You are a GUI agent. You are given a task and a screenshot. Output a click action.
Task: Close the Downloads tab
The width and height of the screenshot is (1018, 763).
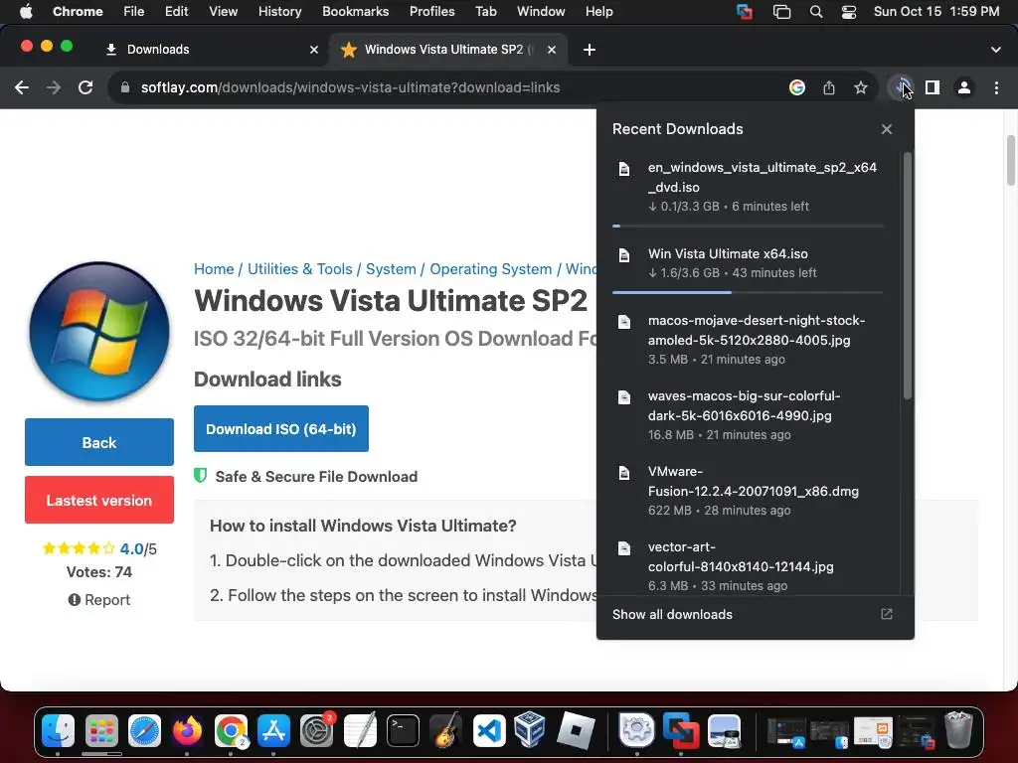pyautogui.click(x=314, y=50)
